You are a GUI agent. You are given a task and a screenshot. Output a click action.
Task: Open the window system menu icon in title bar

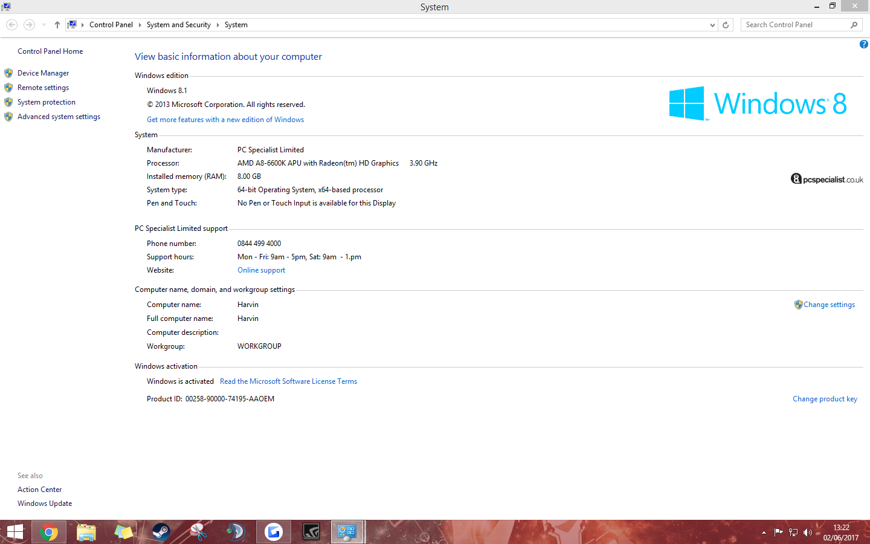(6, 7)
